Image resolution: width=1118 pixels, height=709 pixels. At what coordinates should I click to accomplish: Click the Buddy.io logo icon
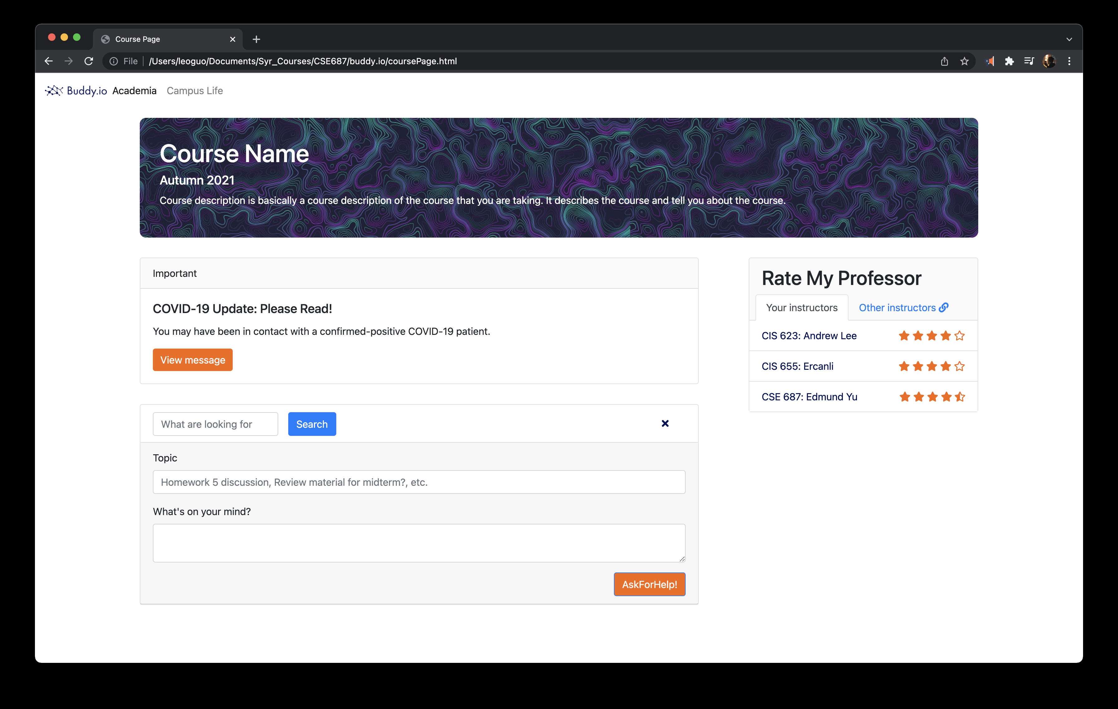54,90
